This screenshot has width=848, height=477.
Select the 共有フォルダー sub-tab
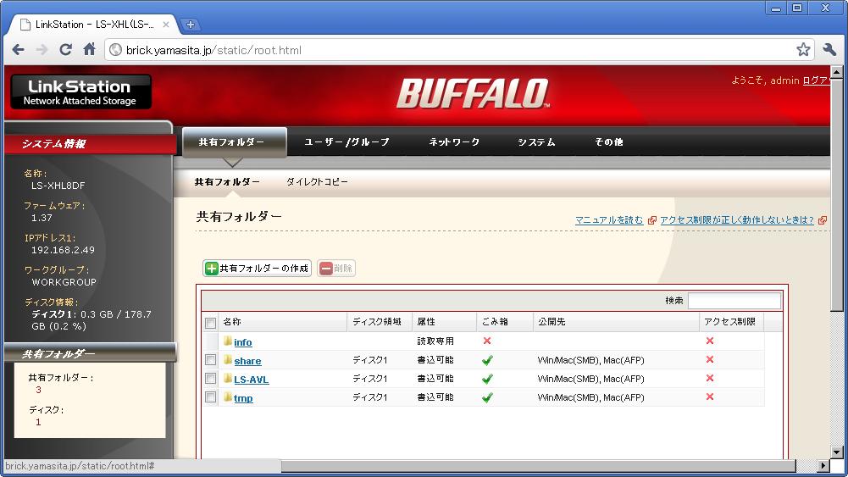coord(227,181)
